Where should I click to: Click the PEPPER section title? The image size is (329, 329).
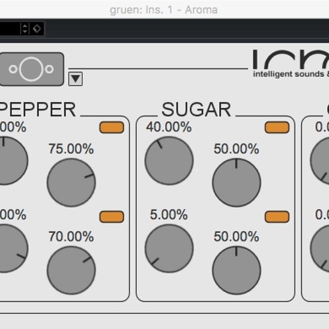[x=38, y=109]
